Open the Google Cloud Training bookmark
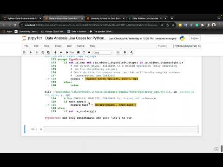 click(x=53, y=32)
